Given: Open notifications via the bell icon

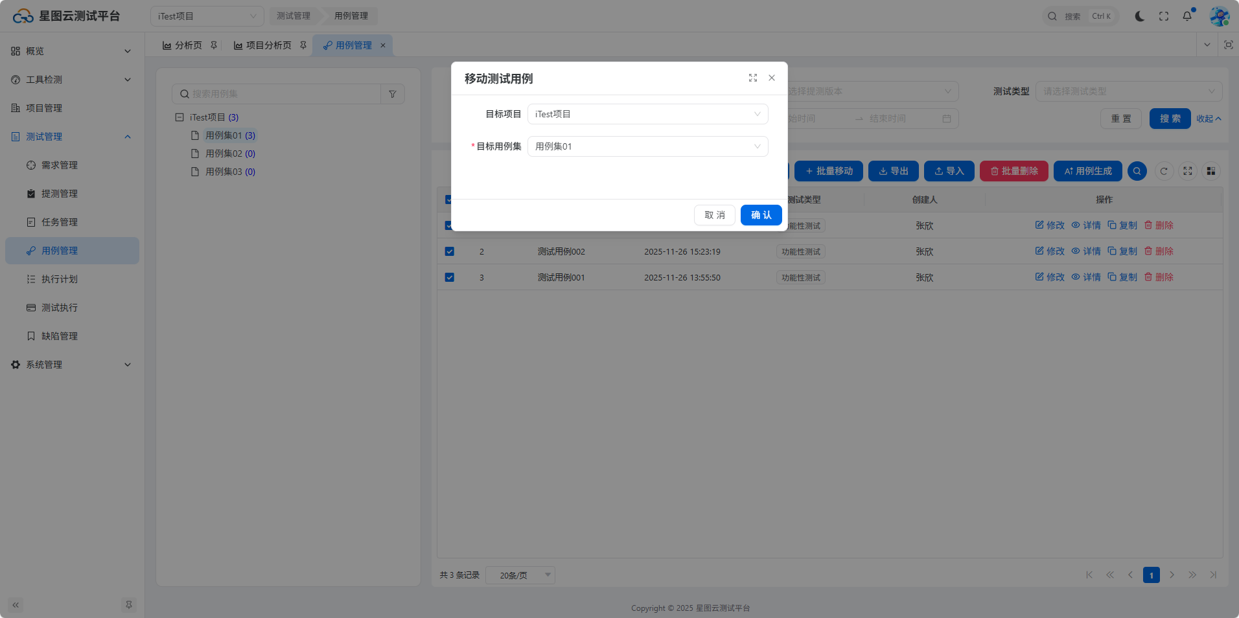Looking at the screenshot, I should coord(1187,16).
